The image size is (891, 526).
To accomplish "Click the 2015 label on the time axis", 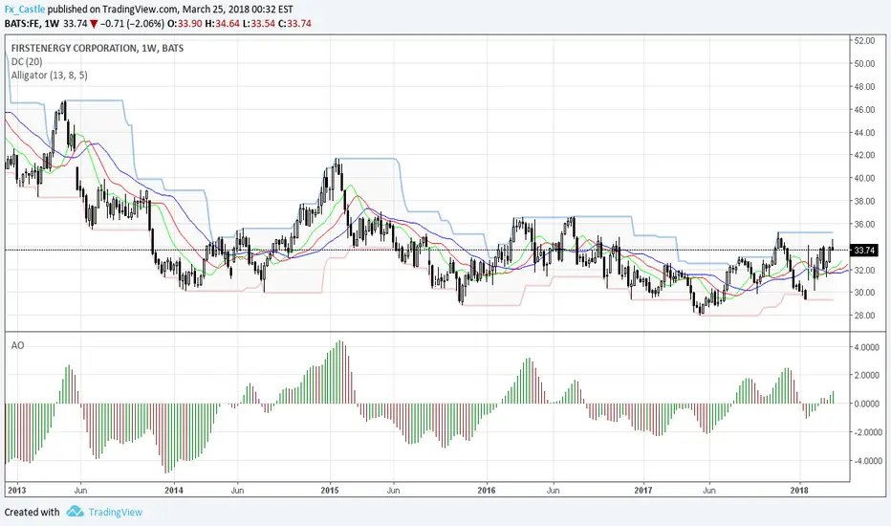I will pyautogui.click(x=330, y=491).
